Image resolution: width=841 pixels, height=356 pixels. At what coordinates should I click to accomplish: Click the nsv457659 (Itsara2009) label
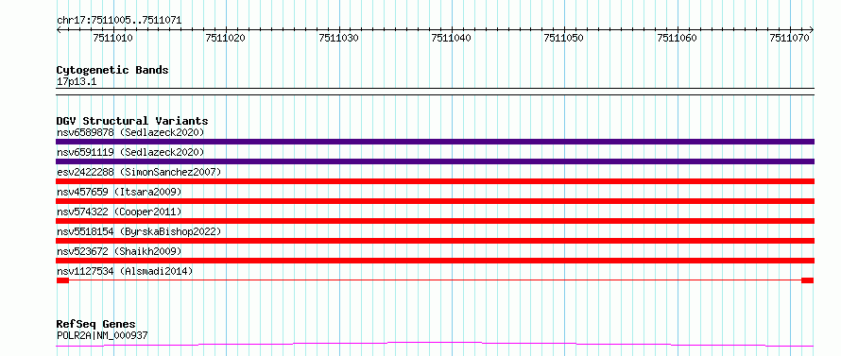pyautogui.click(x=119, y=192)
